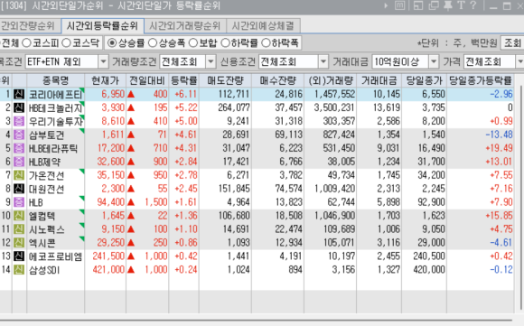This screenshot has height=326, width=524.
Task: Select the 보합 radio button
Action: click(193, 42)
